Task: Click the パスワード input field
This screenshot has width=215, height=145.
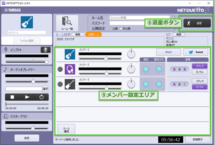Action: click(x=127, y=23)
